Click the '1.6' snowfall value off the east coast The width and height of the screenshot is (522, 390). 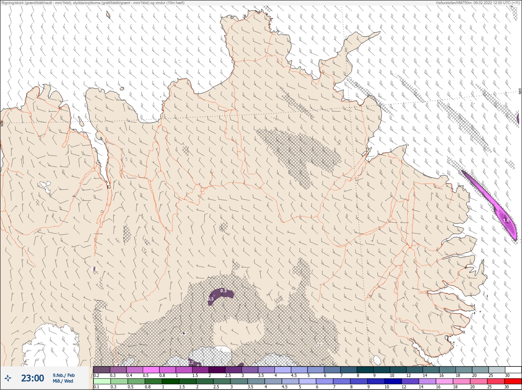(x=506, y=220)
